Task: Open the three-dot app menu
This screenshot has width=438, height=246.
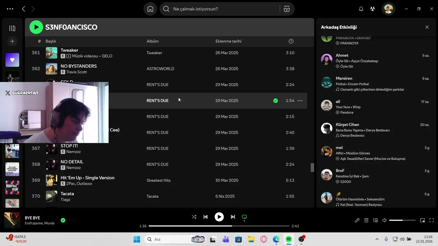Action: click(x=10, y=9)
